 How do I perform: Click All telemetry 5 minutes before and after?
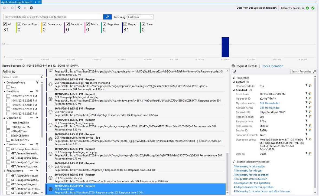(262, 191)
